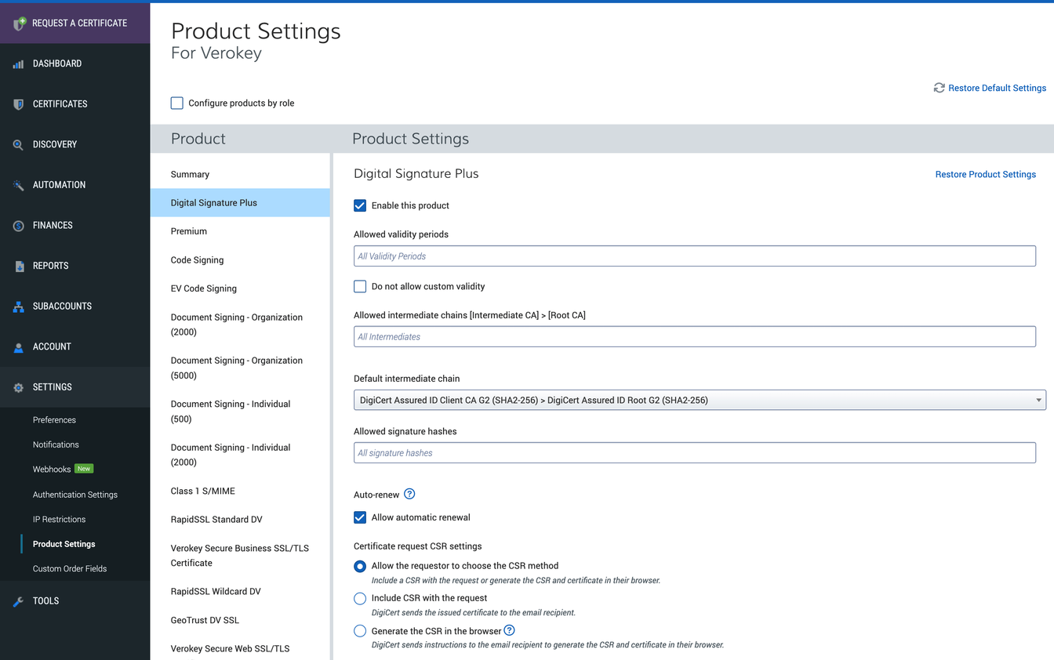Click the Discovery magnifying glass icon
Image resolution: width=1054 pixels, height=660 pixels.
(17, 144)
